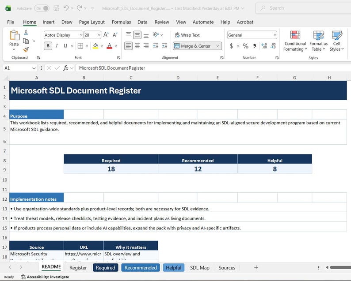Go to the Required sheet tab
This screenshot has width=351, height=281.
106,268
